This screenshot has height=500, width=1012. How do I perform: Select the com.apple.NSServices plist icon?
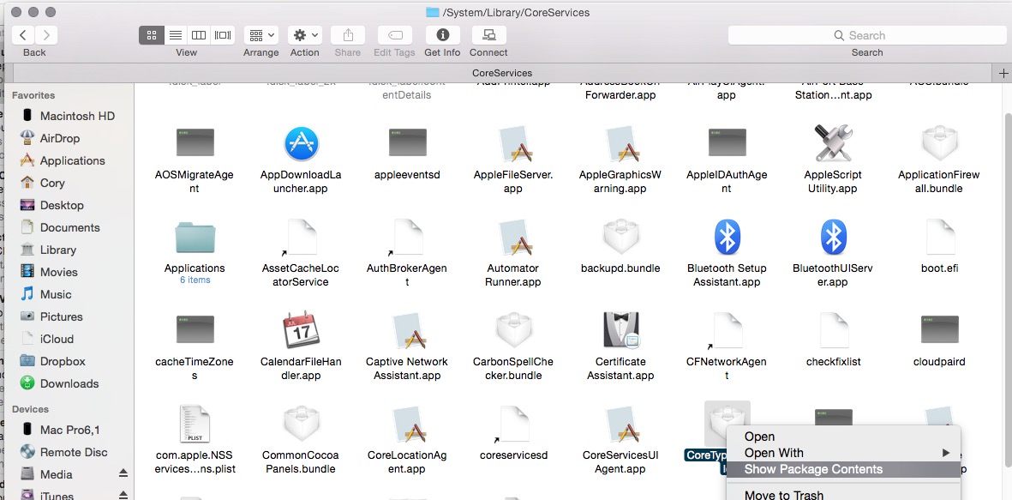tap(195, 425)
